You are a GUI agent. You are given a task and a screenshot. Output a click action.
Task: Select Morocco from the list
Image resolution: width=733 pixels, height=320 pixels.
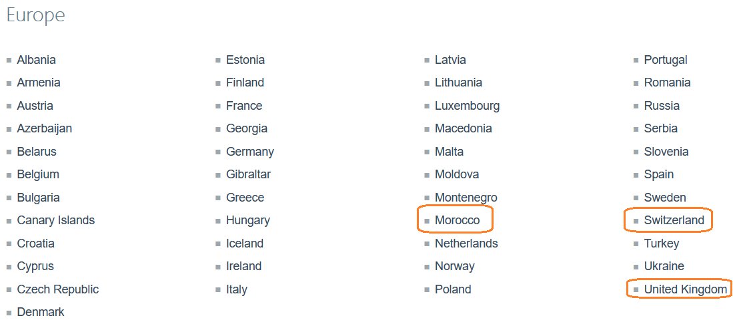tap(457, 220)
